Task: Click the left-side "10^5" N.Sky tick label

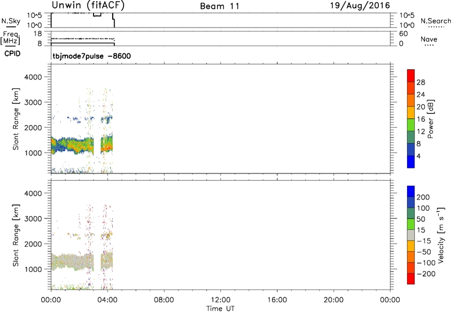Action: (34, 15)
